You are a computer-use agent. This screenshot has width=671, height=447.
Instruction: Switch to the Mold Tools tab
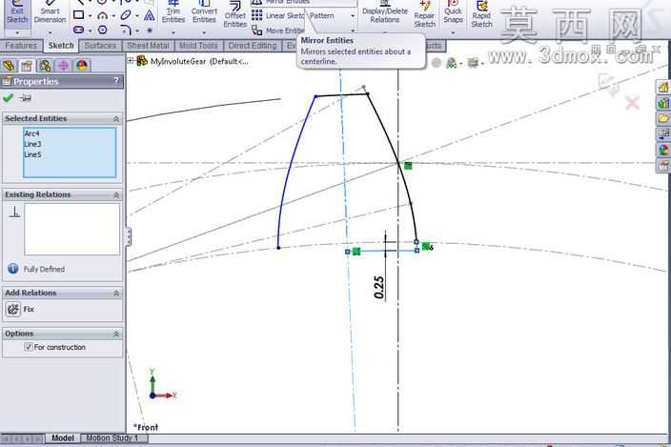(198, 46)
